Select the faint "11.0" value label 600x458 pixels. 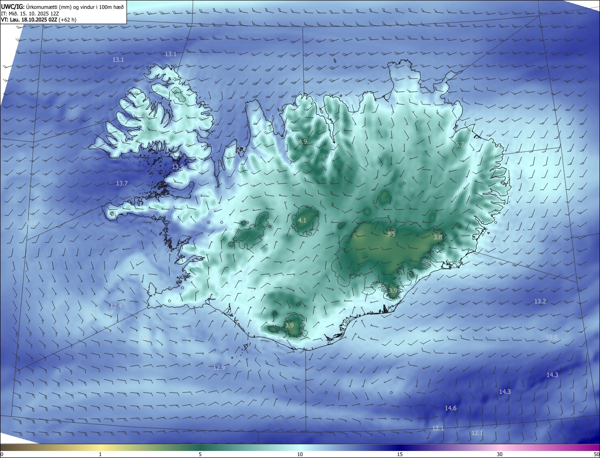coord(32,222)
